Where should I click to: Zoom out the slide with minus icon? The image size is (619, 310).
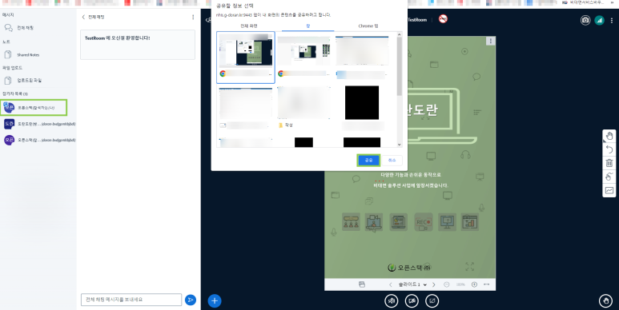point(447,284)
